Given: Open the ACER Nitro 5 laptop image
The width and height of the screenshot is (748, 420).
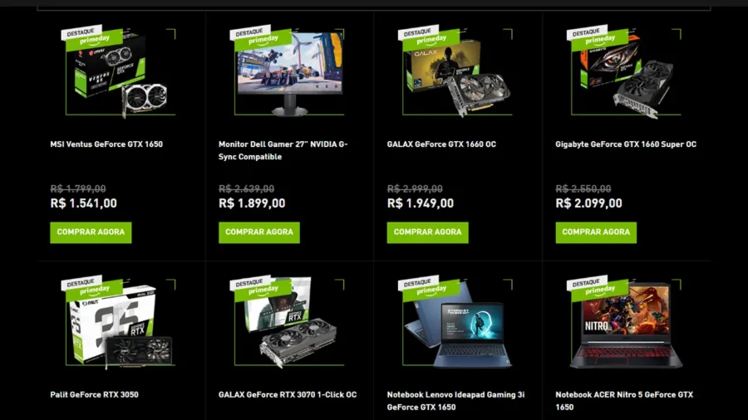Looking at the screenshot, I should click(624, 322).
